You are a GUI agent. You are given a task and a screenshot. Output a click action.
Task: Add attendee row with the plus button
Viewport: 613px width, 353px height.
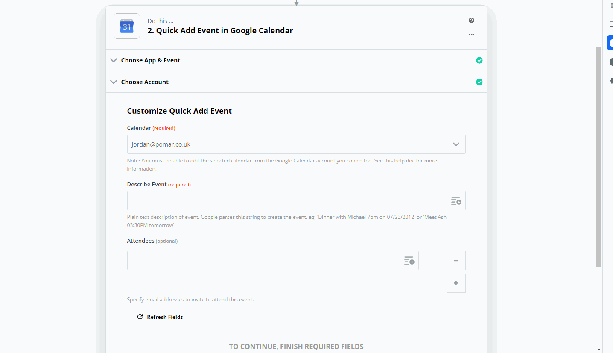coord(456,283)
